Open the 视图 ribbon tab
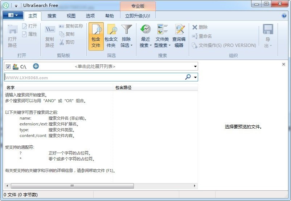Image resolution: width=291 pixels, height=201 pixels. tap(71, 16)
